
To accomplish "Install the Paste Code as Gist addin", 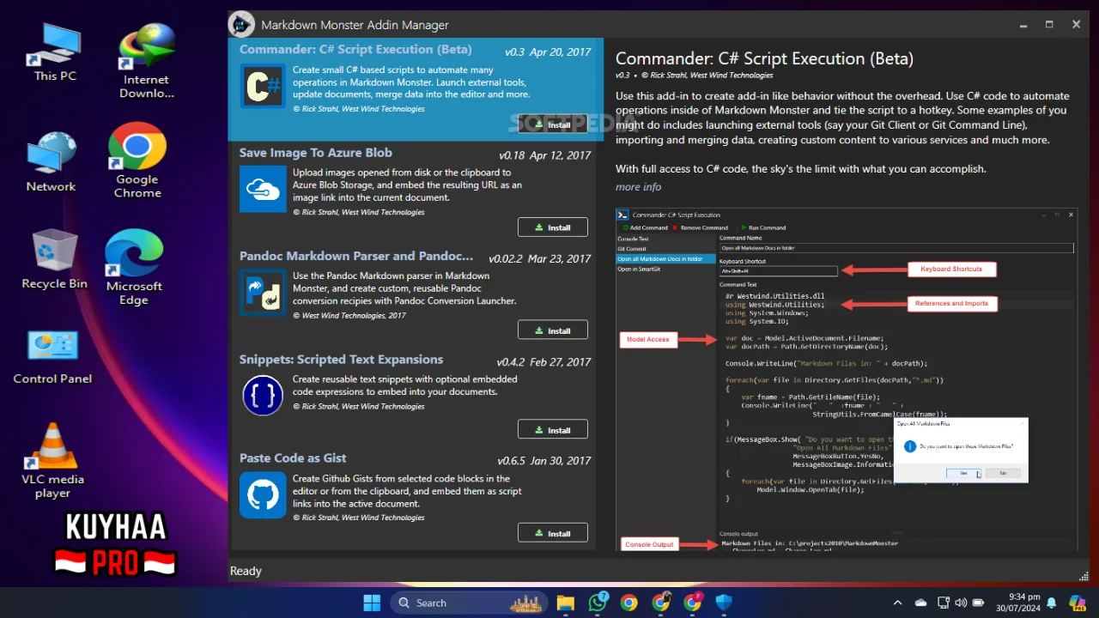I will coord(553,533).
